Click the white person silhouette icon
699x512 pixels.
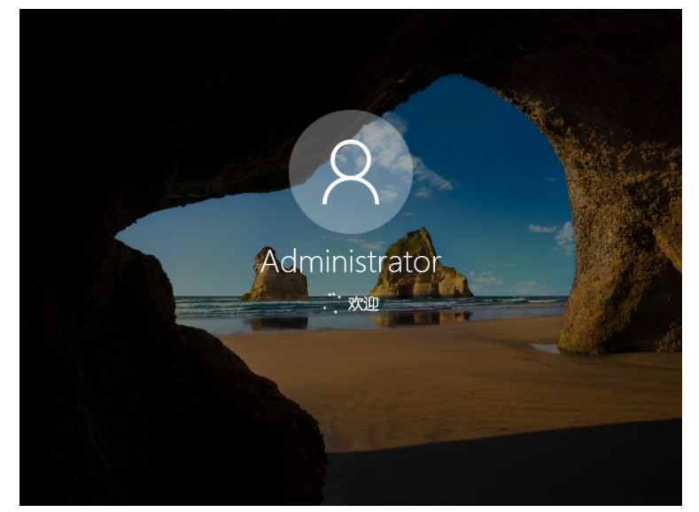click(x=351, y=172)
